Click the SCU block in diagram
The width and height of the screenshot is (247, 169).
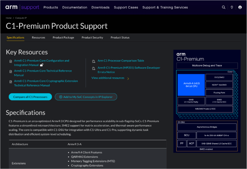tap(187, 135)
